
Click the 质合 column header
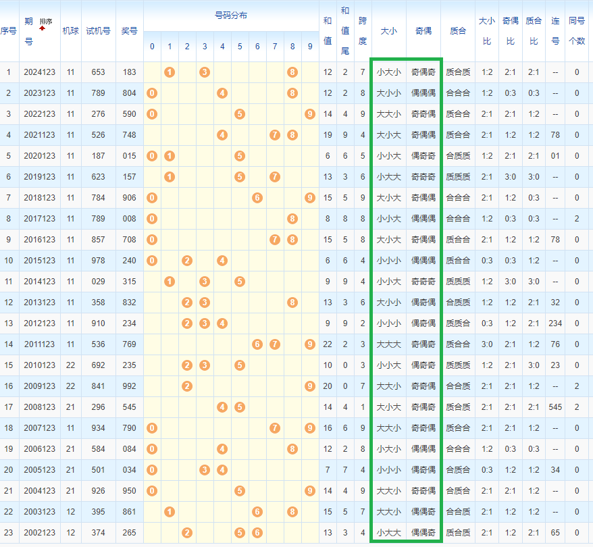(458, 30)
